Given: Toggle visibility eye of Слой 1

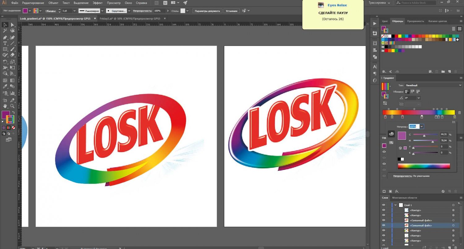Looking at the screenshot, I should (384, 205).
